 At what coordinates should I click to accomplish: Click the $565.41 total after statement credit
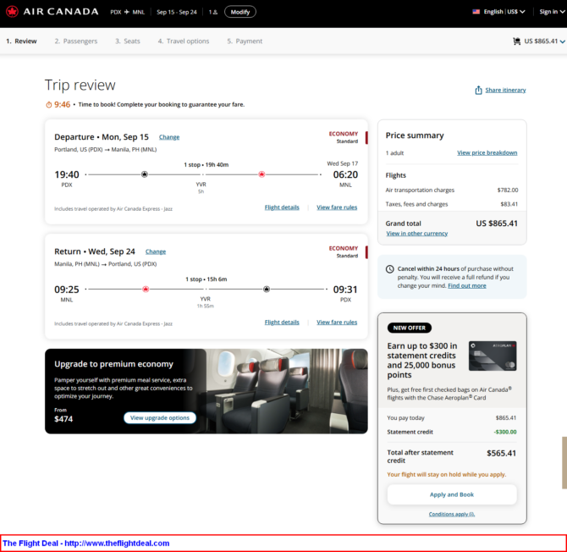[x=501, y=453]
